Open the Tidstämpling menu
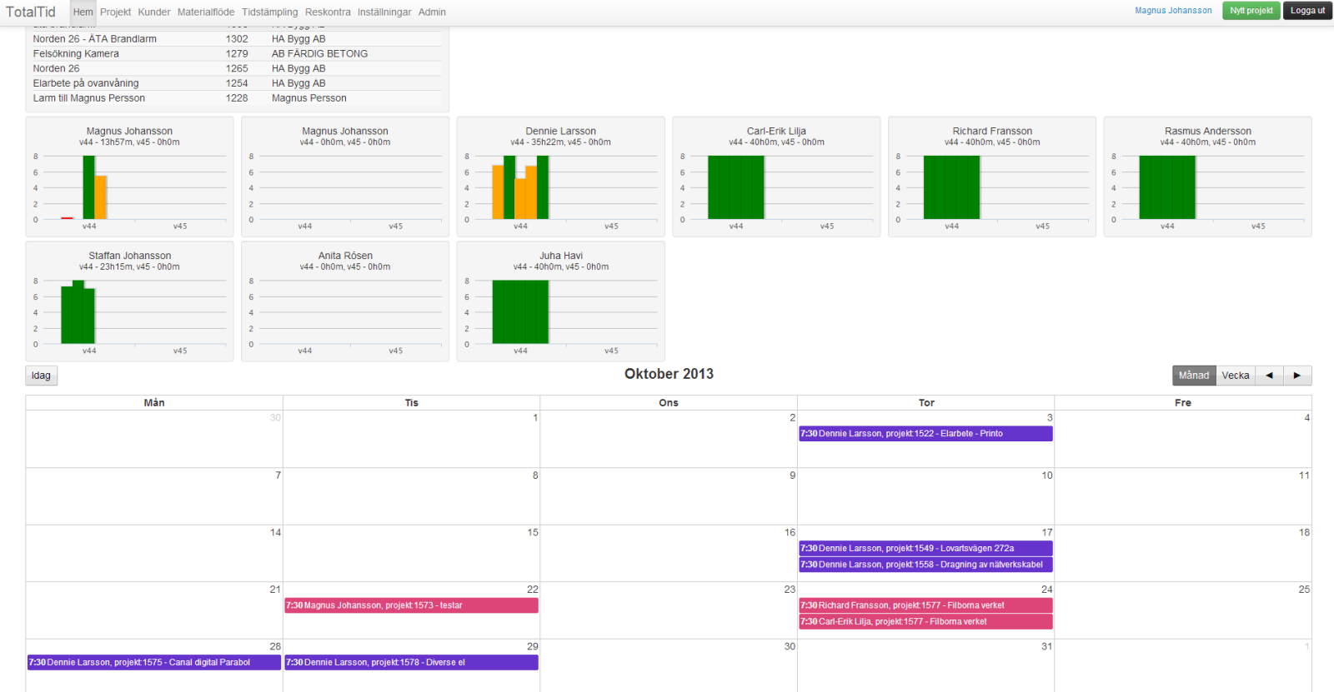 269,12
